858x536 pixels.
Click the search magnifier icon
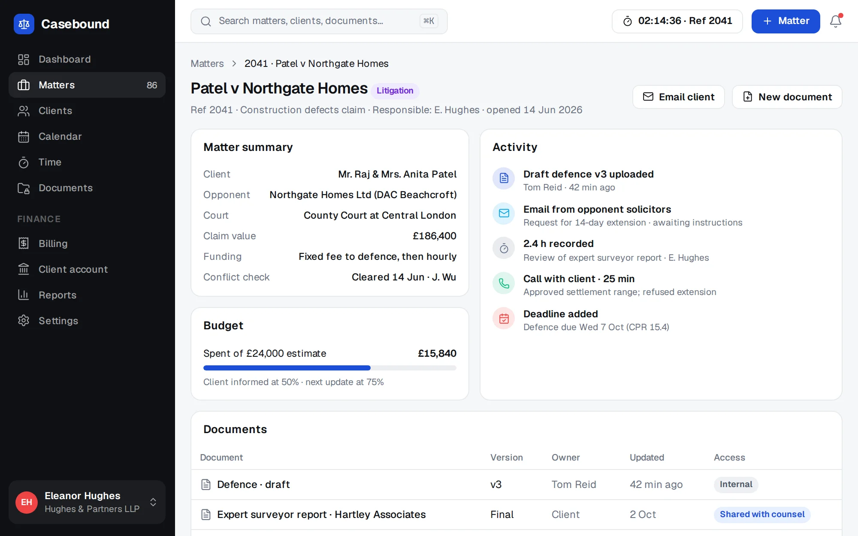(x=206, y=21)
